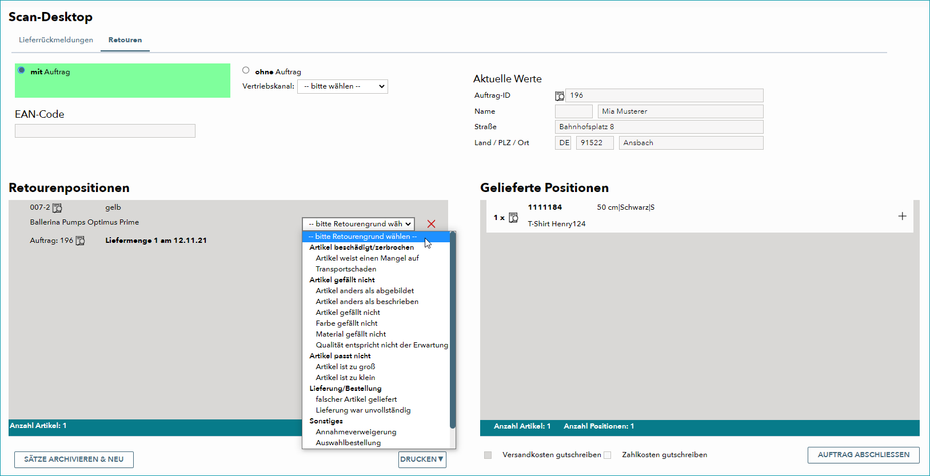The width and height of the screenshot is (930, 476).
Task: Select the 'mit Auftrag' radio button
Action: pyautogui.click(x=21, y=70)
